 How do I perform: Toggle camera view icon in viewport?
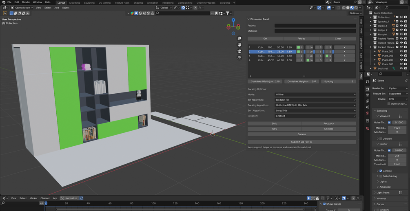[x=239, y=51]
